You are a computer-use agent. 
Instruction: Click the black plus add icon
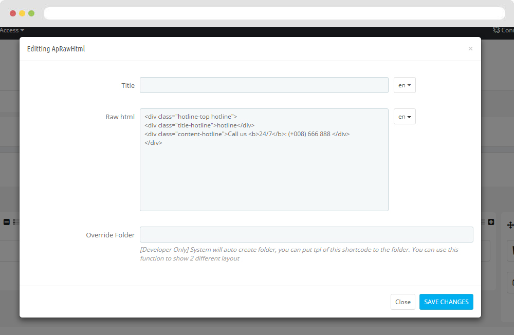tap(491, 222)
